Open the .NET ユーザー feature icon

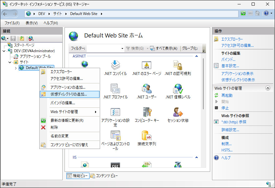coord(147,91)
